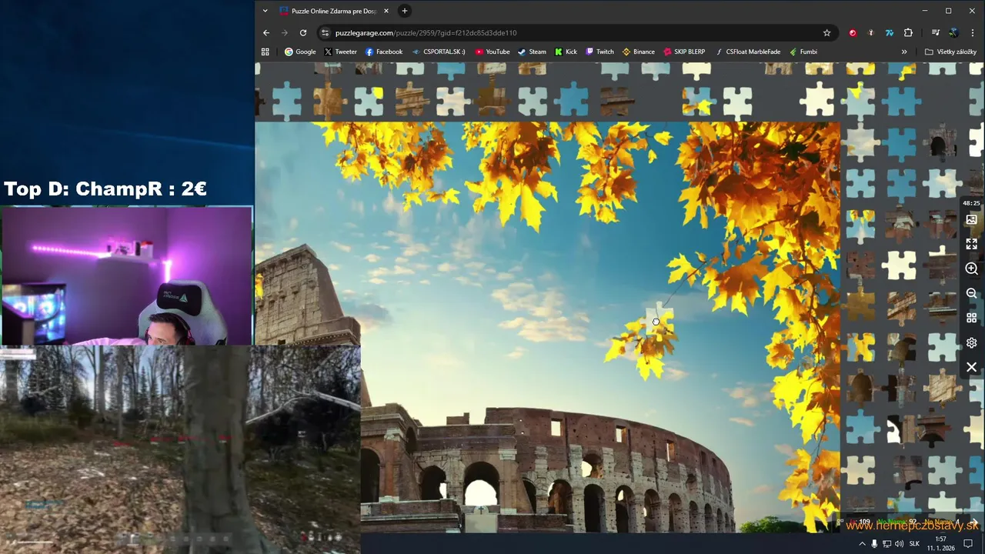985x554 pixels.
Task: Open the Google bookmark
Action: pyautogui.click(x=300, y=52)
